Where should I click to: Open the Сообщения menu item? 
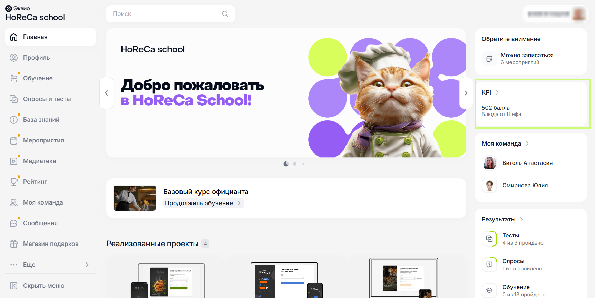click(x=50, y=223)
